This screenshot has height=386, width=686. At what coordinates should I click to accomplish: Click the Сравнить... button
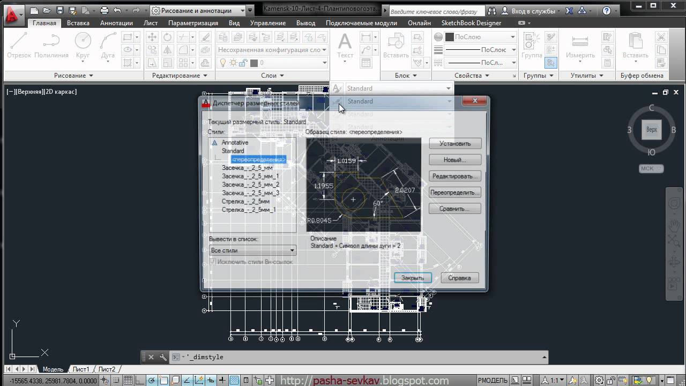pyautogui.click(x=455, y=209)
